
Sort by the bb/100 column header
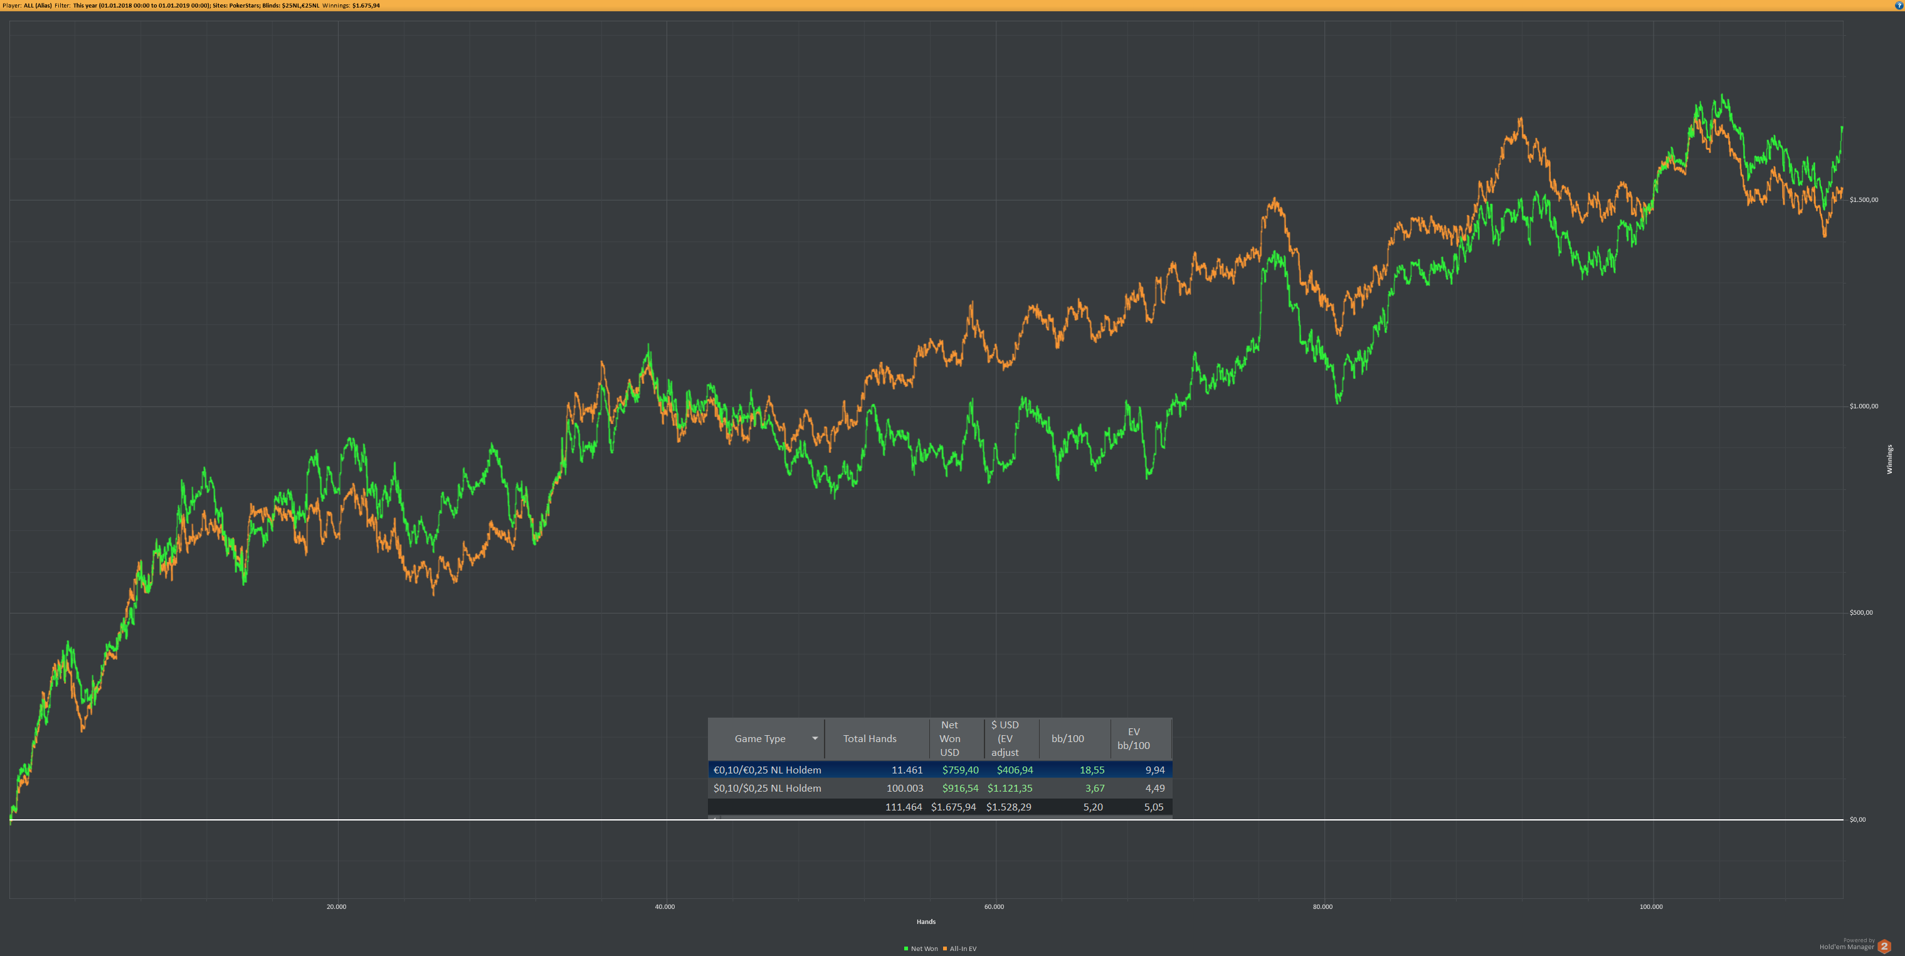(x=1075, y=738)
